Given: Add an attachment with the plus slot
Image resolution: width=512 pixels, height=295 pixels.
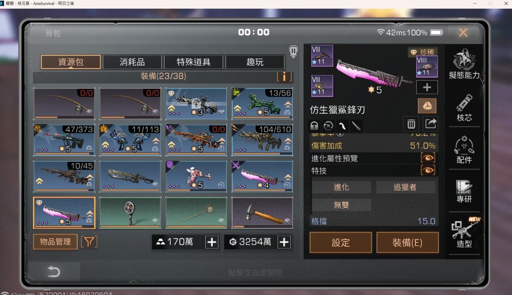Looking at the screenshot, I should [x=427, y=87].
